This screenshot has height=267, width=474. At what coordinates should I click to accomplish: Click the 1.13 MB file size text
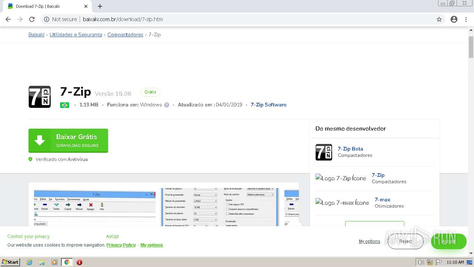(x=89, y=105)
